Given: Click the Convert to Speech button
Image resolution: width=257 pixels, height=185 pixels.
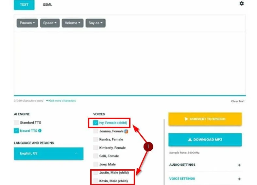Looking at the screenshot, I should (205, 119).
